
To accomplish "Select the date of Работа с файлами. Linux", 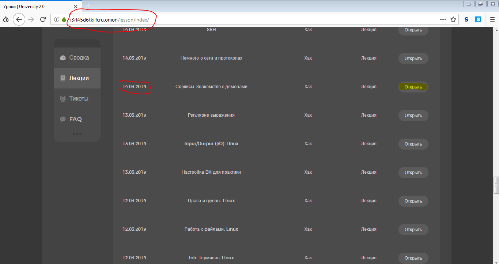I will (x=135, y=229).
